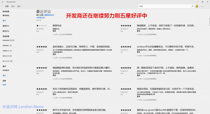Screen dimensions: 210x114
Task: Expand 更多 in vtf's review
Action: click(x=139, y=52)
